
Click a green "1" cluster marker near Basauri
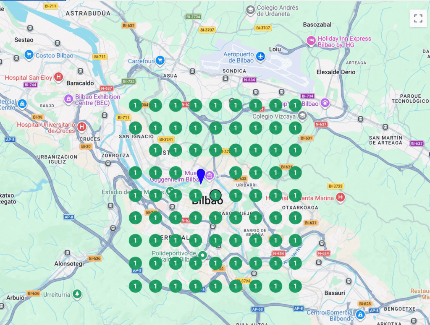(x=296, y=286)
